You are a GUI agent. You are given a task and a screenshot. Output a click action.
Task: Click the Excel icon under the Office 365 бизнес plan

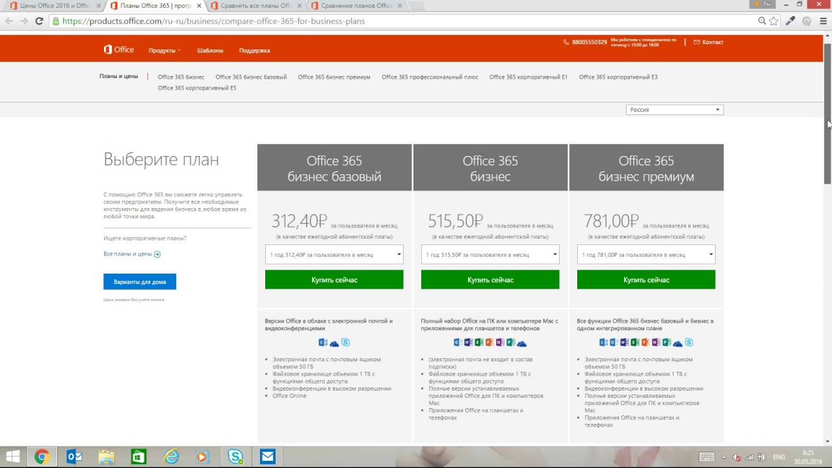pyautogui.click(x=479, y=343)
